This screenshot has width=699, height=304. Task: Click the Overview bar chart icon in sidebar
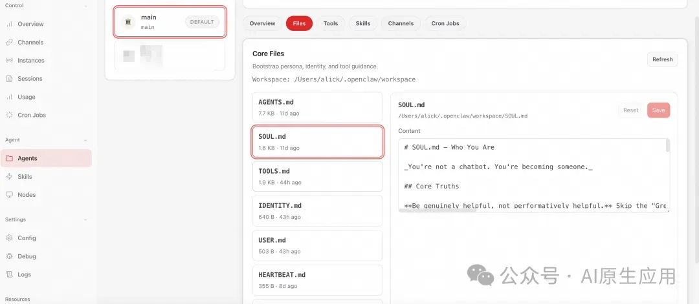(9, 24)
